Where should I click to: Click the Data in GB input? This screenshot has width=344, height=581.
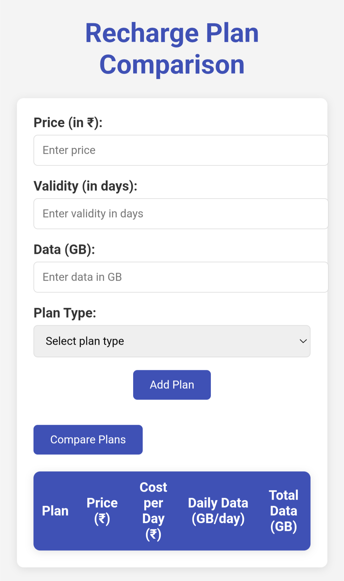click(x=181, y=277)
